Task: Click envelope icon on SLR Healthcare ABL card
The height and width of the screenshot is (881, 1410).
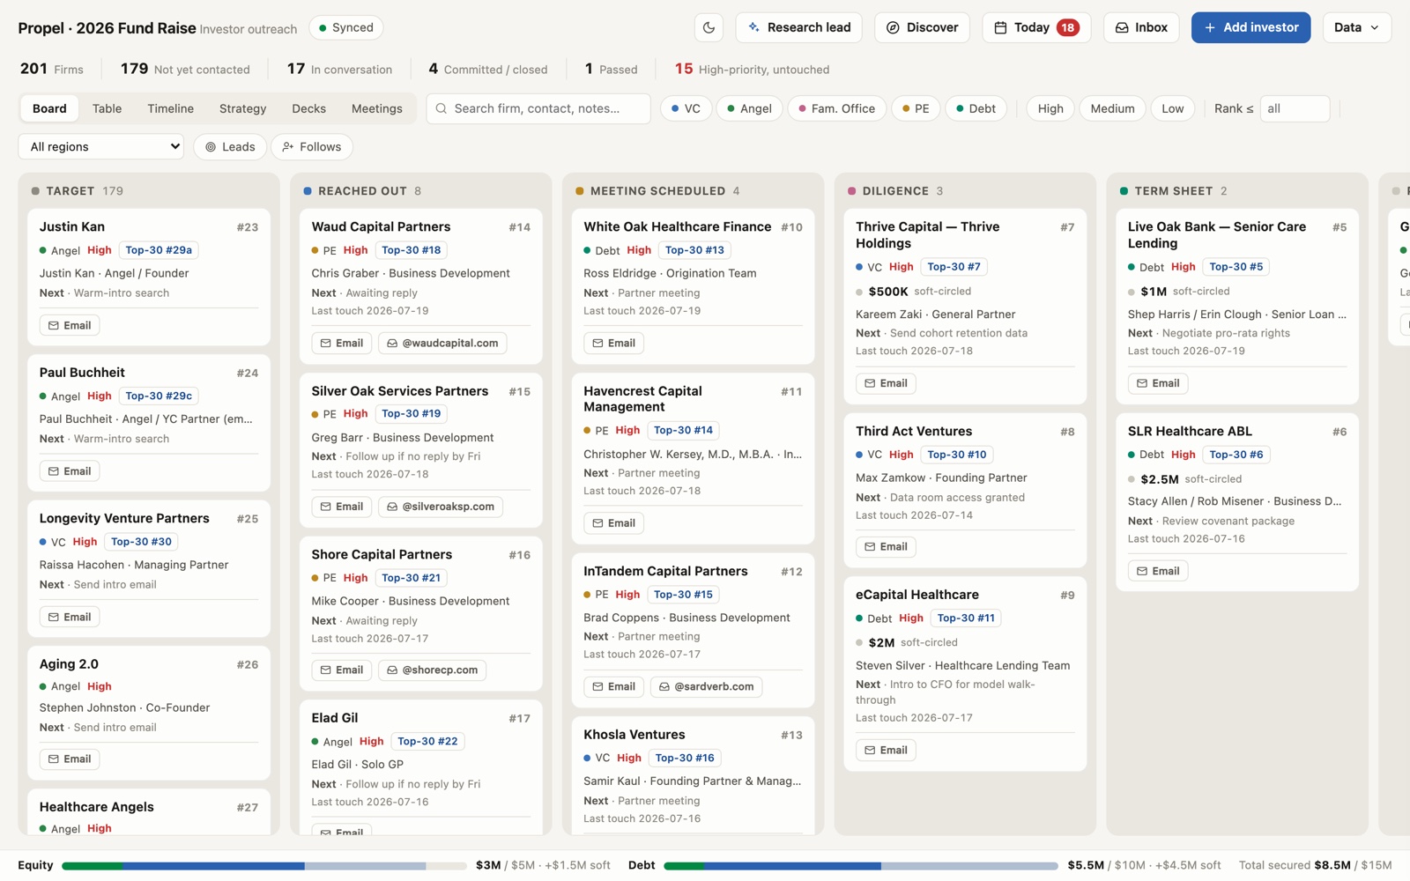Action: coord(1142,571)
